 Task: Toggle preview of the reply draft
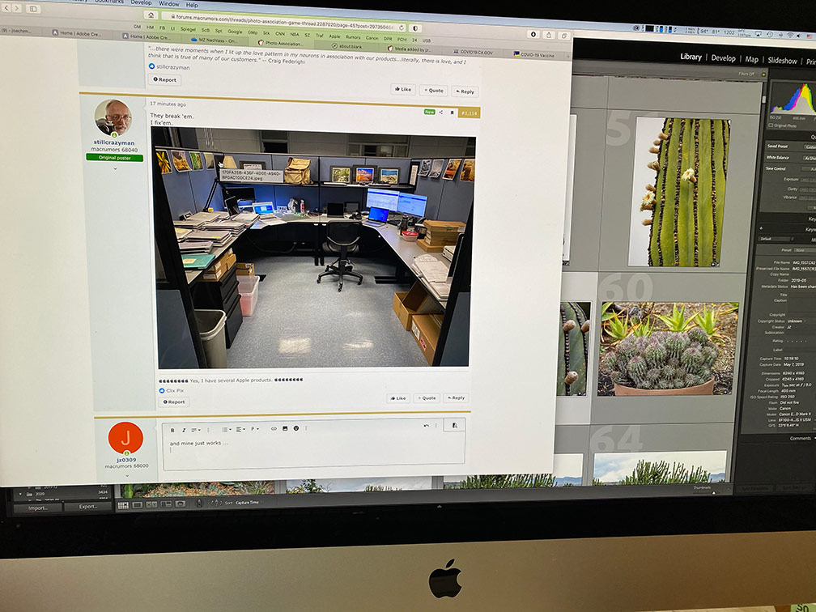pos(454,425)
